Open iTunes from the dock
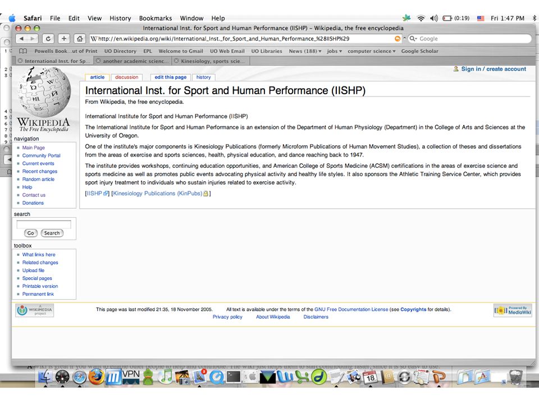The width and height of the screenshot is (539, 404). point(166,377)
